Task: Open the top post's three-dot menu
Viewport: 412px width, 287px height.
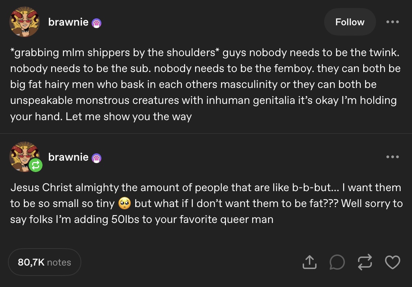Action: (393, 22)
